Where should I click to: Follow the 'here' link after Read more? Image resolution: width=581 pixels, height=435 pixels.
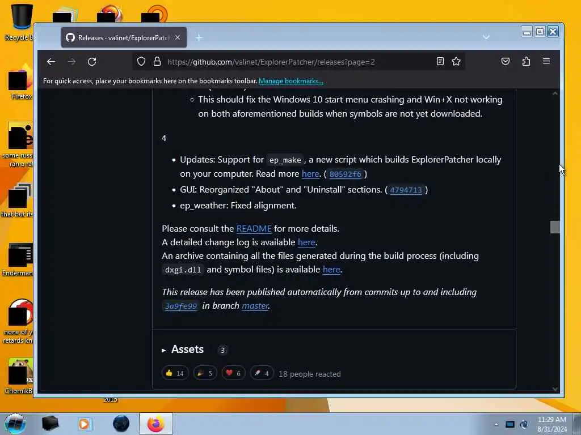(310, 174)
